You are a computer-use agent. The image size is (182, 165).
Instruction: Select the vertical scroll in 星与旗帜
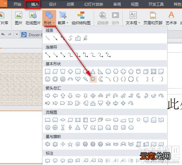pyautogui.click(x=138, y=144)
